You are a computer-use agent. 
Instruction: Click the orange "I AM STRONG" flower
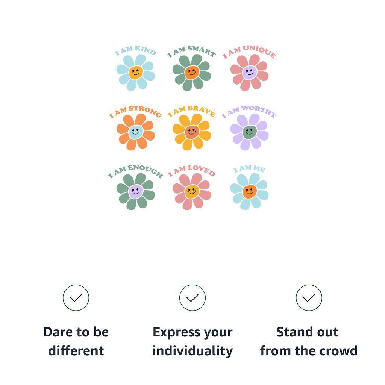click(136, 132)
